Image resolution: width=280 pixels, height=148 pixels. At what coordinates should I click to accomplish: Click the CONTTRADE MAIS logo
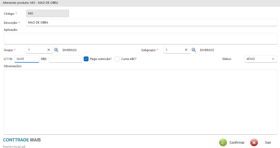[x=22, y=140]
